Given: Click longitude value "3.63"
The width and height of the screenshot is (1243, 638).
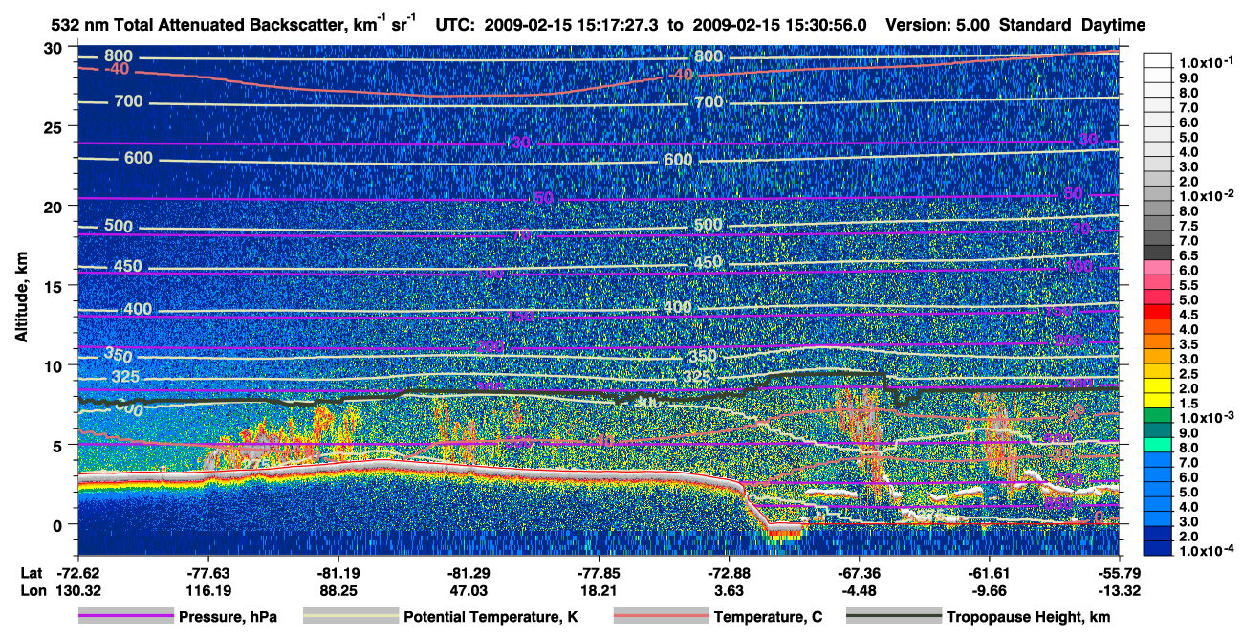Looking at the screenshot, I should (x=729, y=590).
